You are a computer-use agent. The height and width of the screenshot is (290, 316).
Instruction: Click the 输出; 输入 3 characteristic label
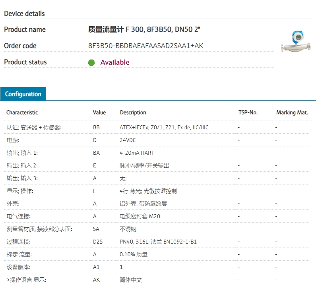22,178
